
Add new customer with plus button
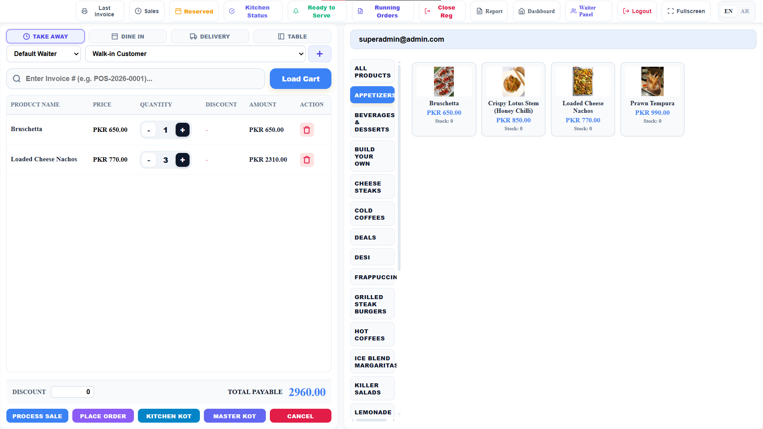[x=320, y=54]
